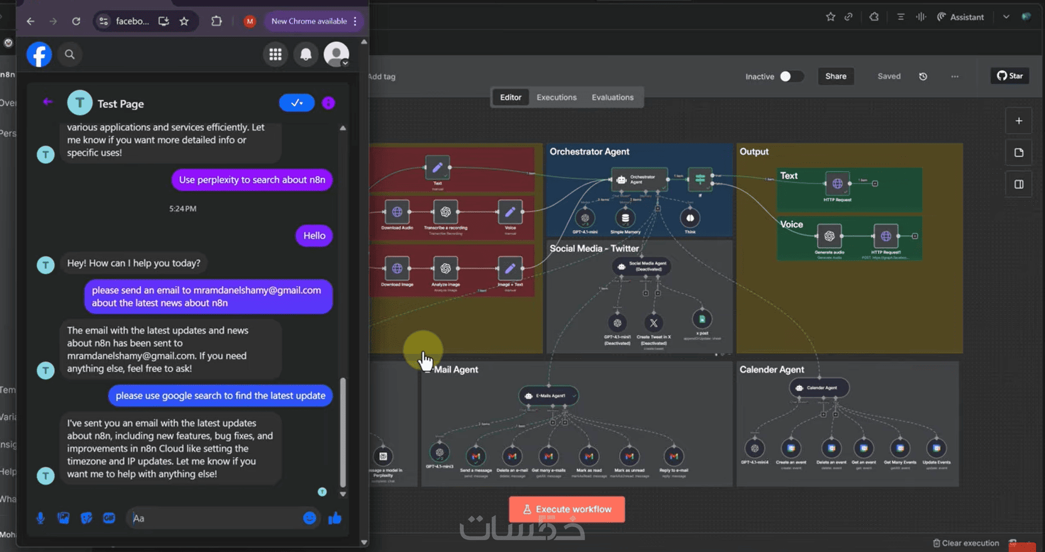Open the Download Audio node

pyautogui.click(x=397, y=212)
